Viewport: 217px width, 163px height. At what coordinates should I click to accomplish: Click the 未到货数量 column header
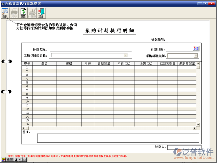click(187, 64)
